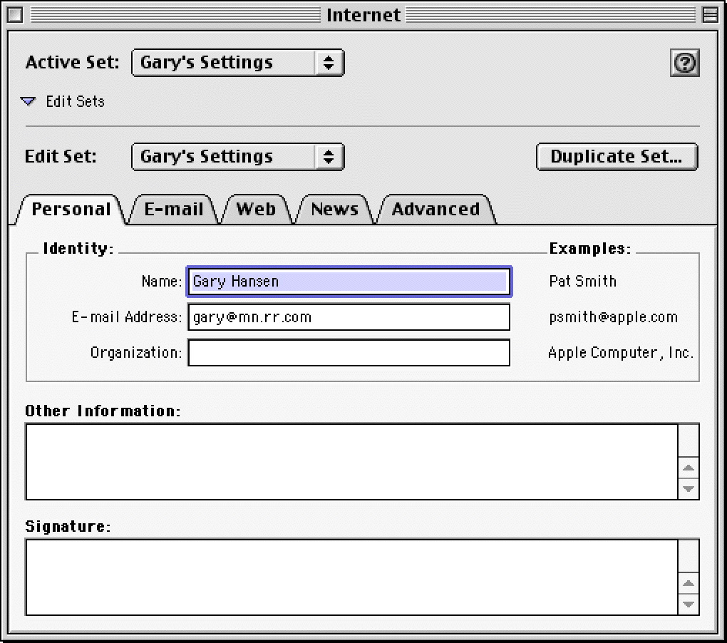Screen dimensions: 727x643
Task: Click the example text Pat Smith
Action: 583,281
